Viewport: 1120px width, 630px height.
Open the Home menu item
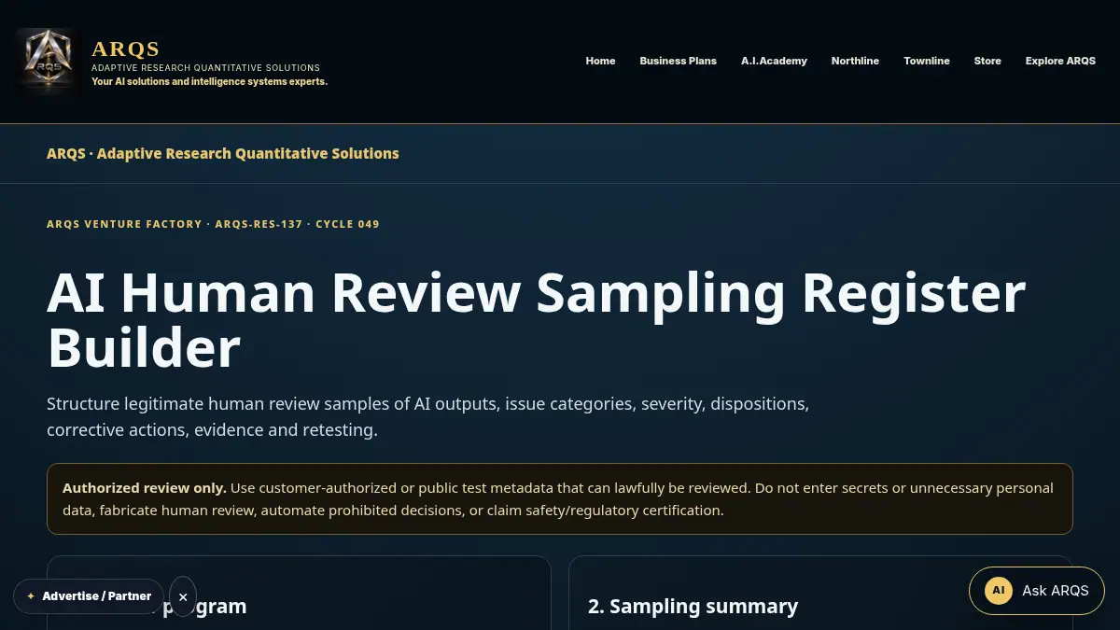(600, 61)
